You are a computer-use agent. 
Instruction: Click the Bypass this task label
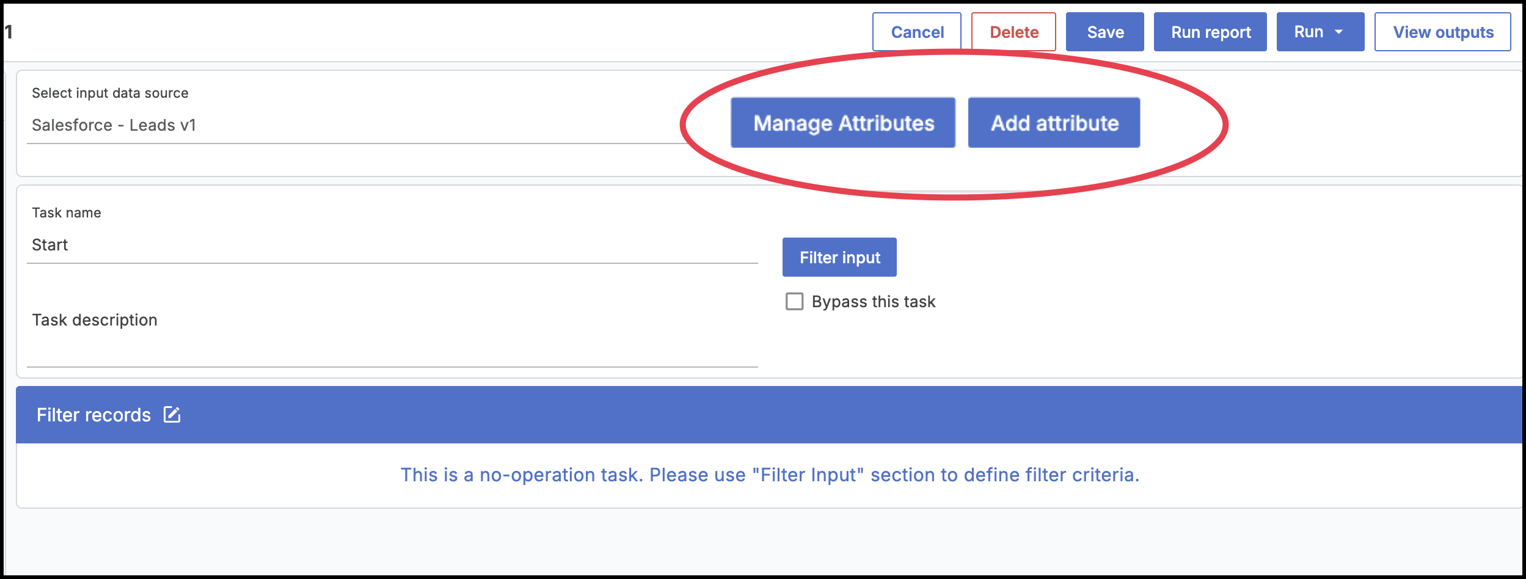click(874, 302)
